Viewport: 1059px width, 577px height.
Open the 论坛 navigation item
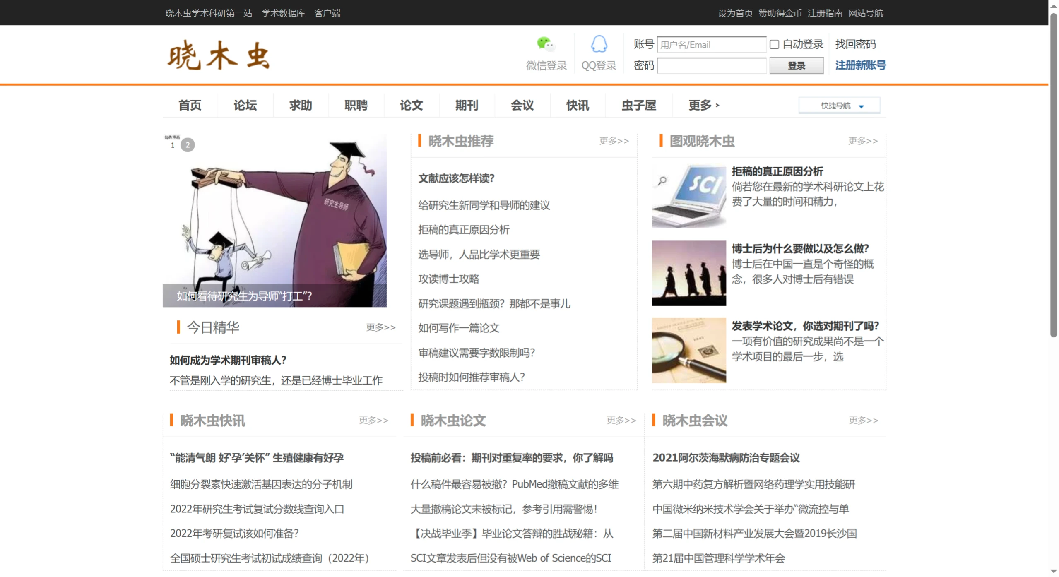[245, 105]
